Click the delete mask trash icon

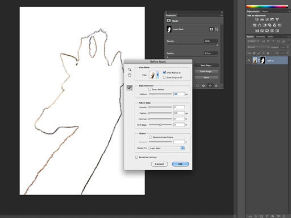click(x=216, y=86)
